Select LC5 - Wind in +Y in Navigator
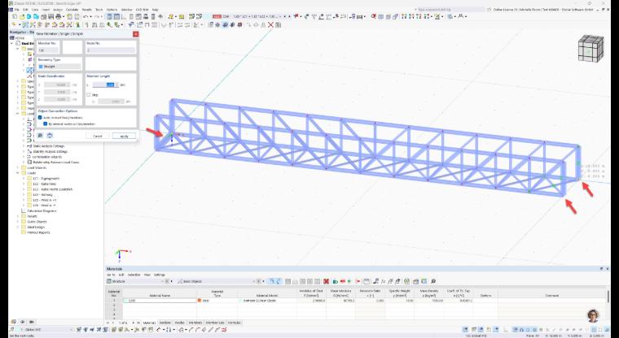 click(x=44, y=200)
